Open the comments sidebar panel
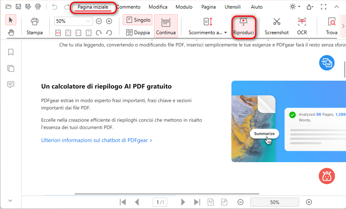 [11, 84]
